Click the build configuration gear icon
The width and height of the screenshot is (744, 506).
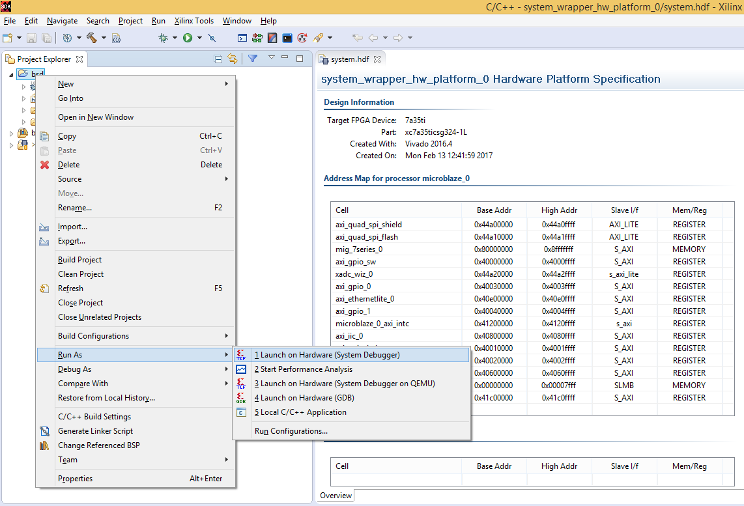67,38
